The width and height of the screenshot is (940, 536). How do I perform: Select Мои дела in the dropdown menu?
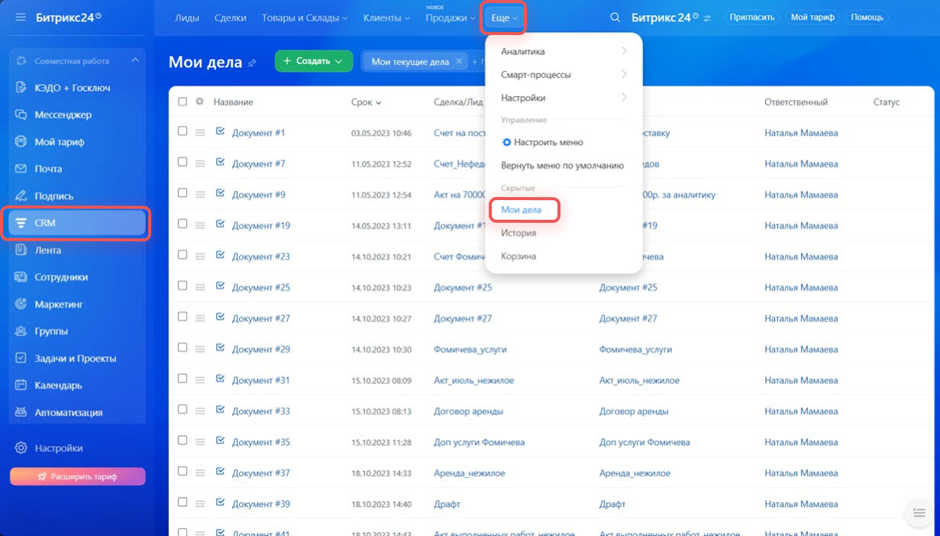point(521,209)
